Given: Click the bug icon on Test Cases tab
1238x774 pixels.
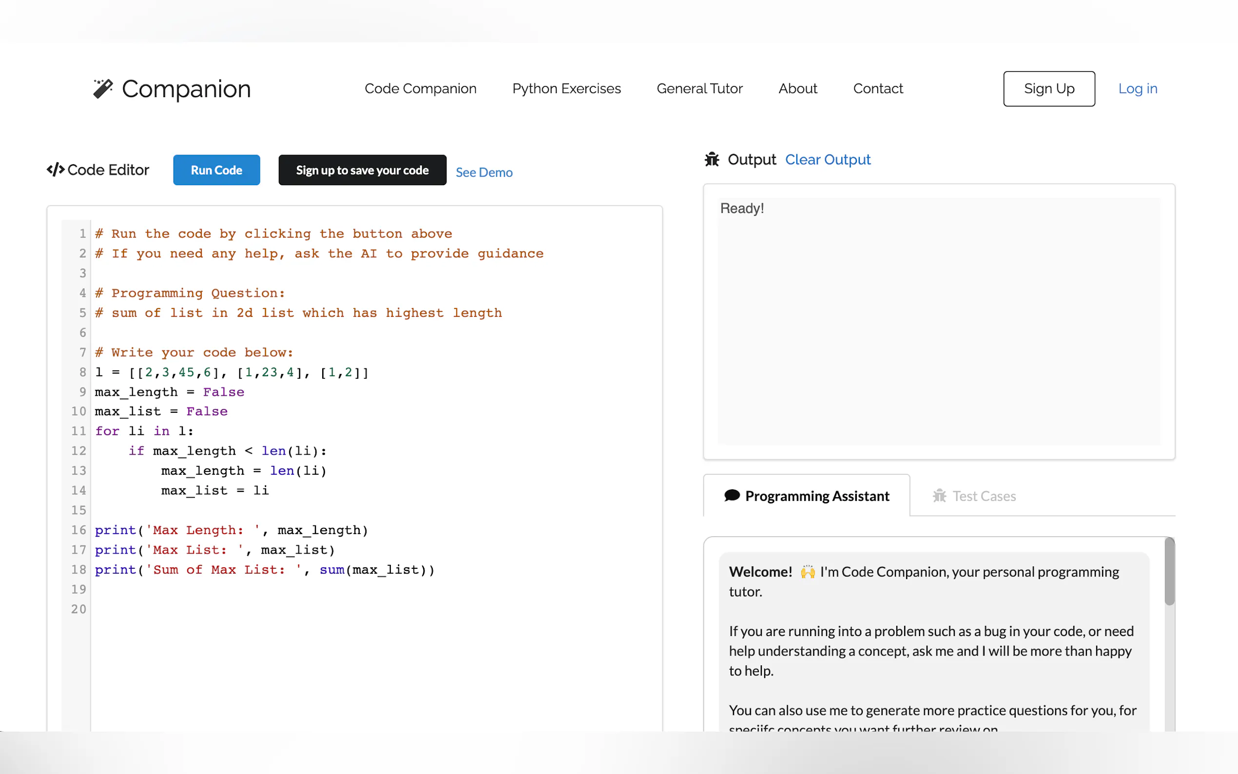Looking at the screenshot, I should tap(939, 496).
